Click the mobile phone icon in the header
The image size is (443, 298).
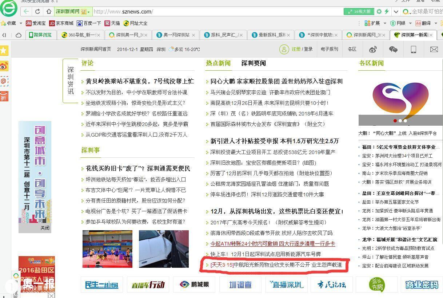coord(414,50)
